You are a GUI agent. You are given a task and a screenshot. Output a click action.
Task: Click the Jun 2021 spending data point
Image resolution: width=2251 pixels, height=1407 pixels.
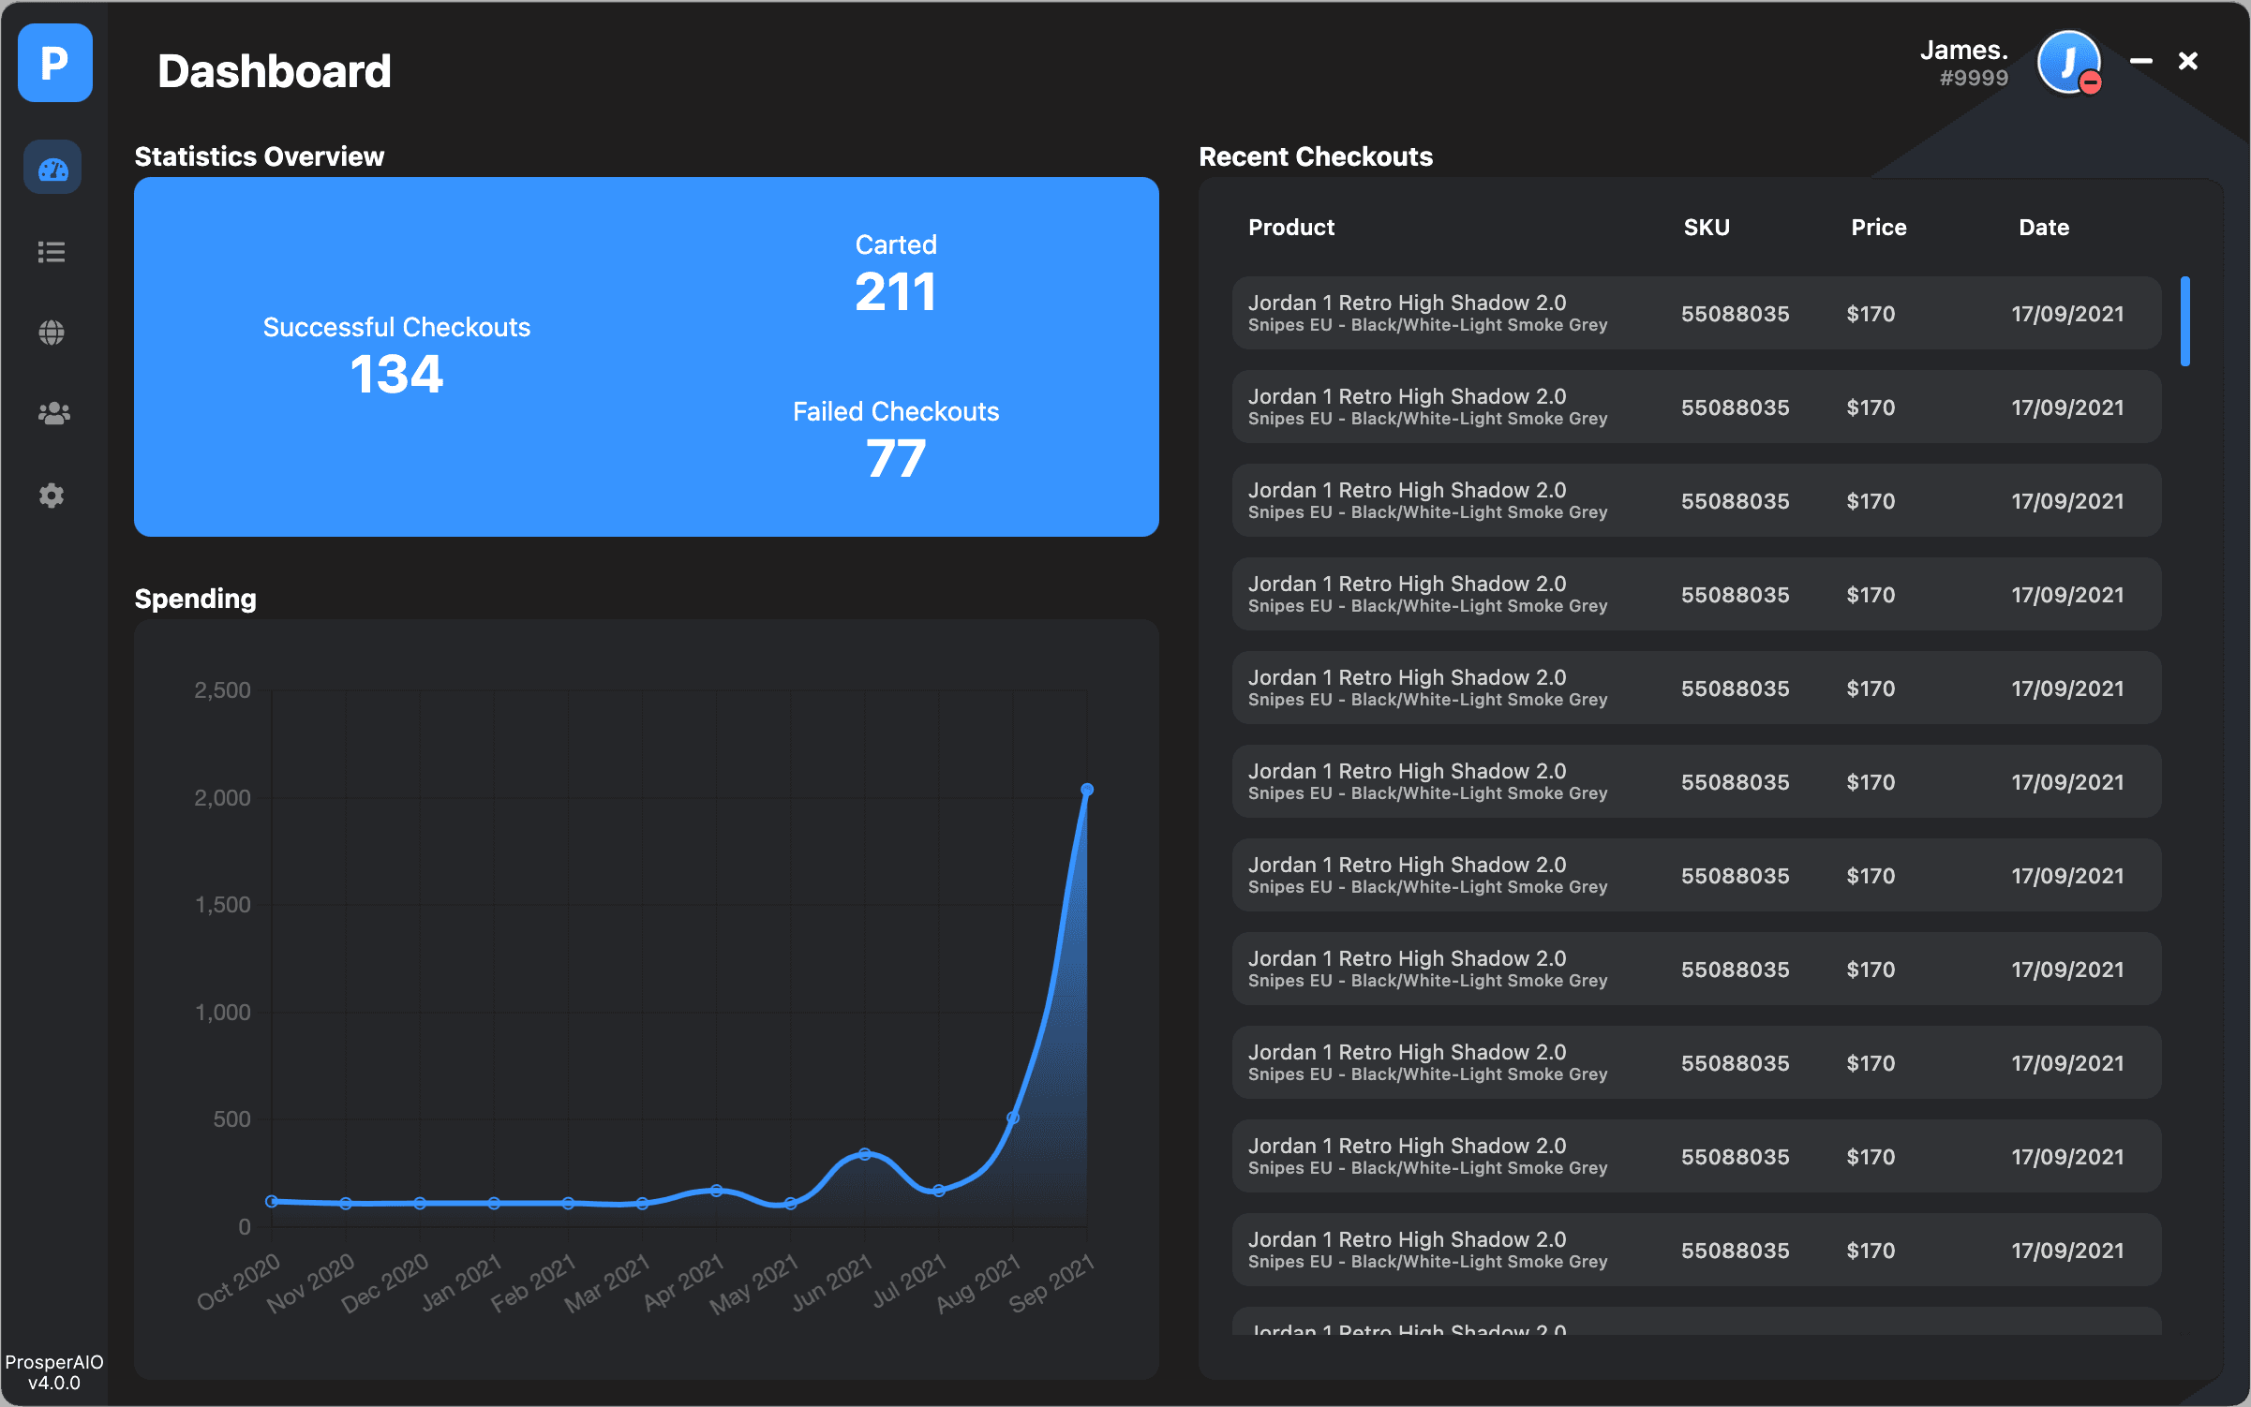[864, 1154]
